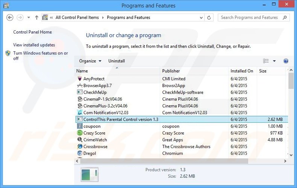Sort by the Name column header

[x=117, y=71]
